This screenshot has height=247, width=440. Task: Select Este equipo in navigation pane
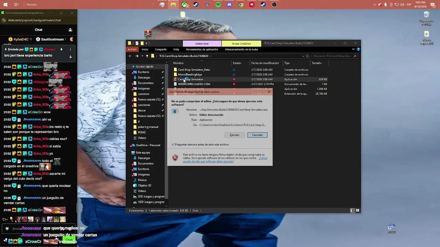pyautogui.click(x=143, y=153)
